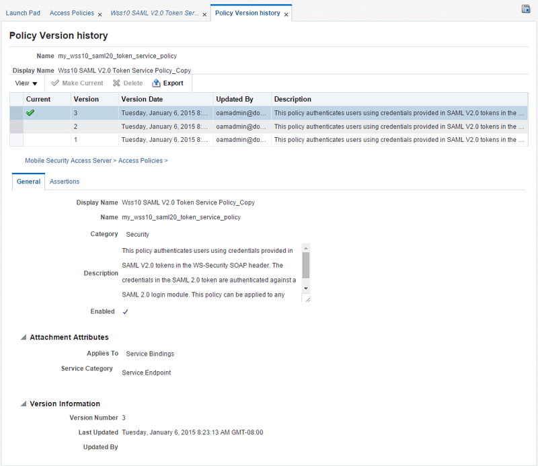
Task: Collapse the Version Information section
Action: point(24,403)
